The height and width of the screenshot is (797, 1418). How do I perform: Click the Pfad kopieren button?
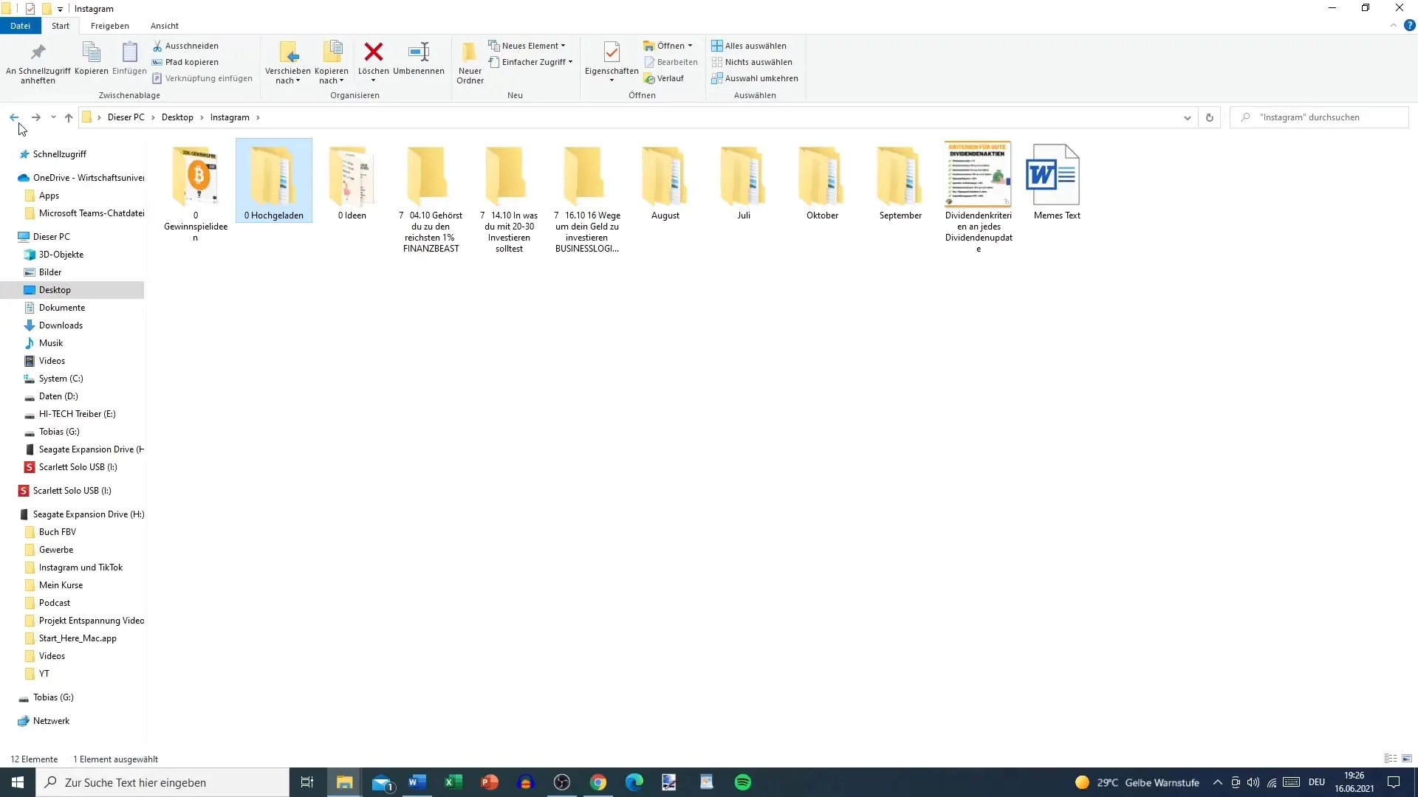pyautogui.click(x=185, y=61)
